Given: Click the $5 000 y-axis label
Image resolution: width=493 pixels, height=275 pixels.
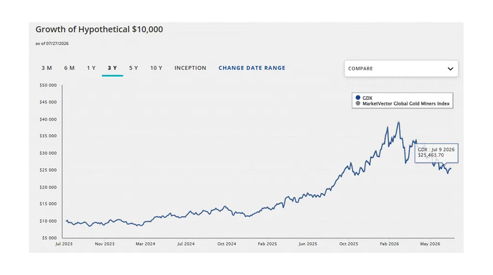Looking at the screenshot, I should click(50, 238).
